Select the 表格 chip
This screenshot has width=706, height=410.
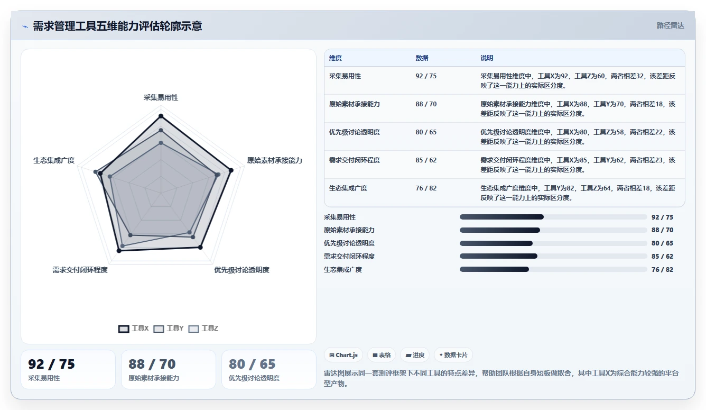pos(382,355)
